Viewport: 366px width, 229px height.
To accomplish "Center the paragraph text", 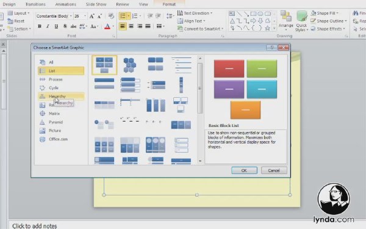I will [x=131, y=26].
